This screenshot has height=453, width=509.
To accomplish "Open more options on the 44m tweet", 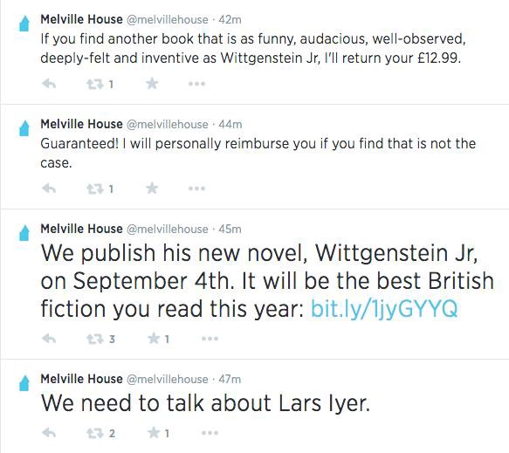I will 196,189.
